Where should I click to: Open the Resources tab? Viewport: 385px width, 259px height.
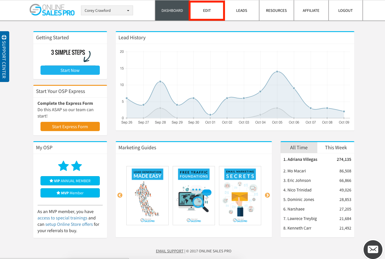(x=276, y=10)
